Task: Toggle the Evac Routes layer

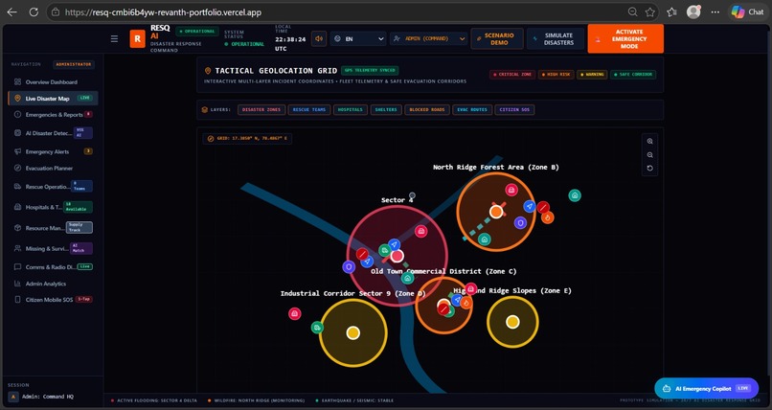Action: tap(471, 110)
